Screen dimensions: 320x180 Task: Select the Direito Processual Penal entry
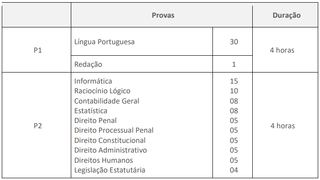pos(114,130)
